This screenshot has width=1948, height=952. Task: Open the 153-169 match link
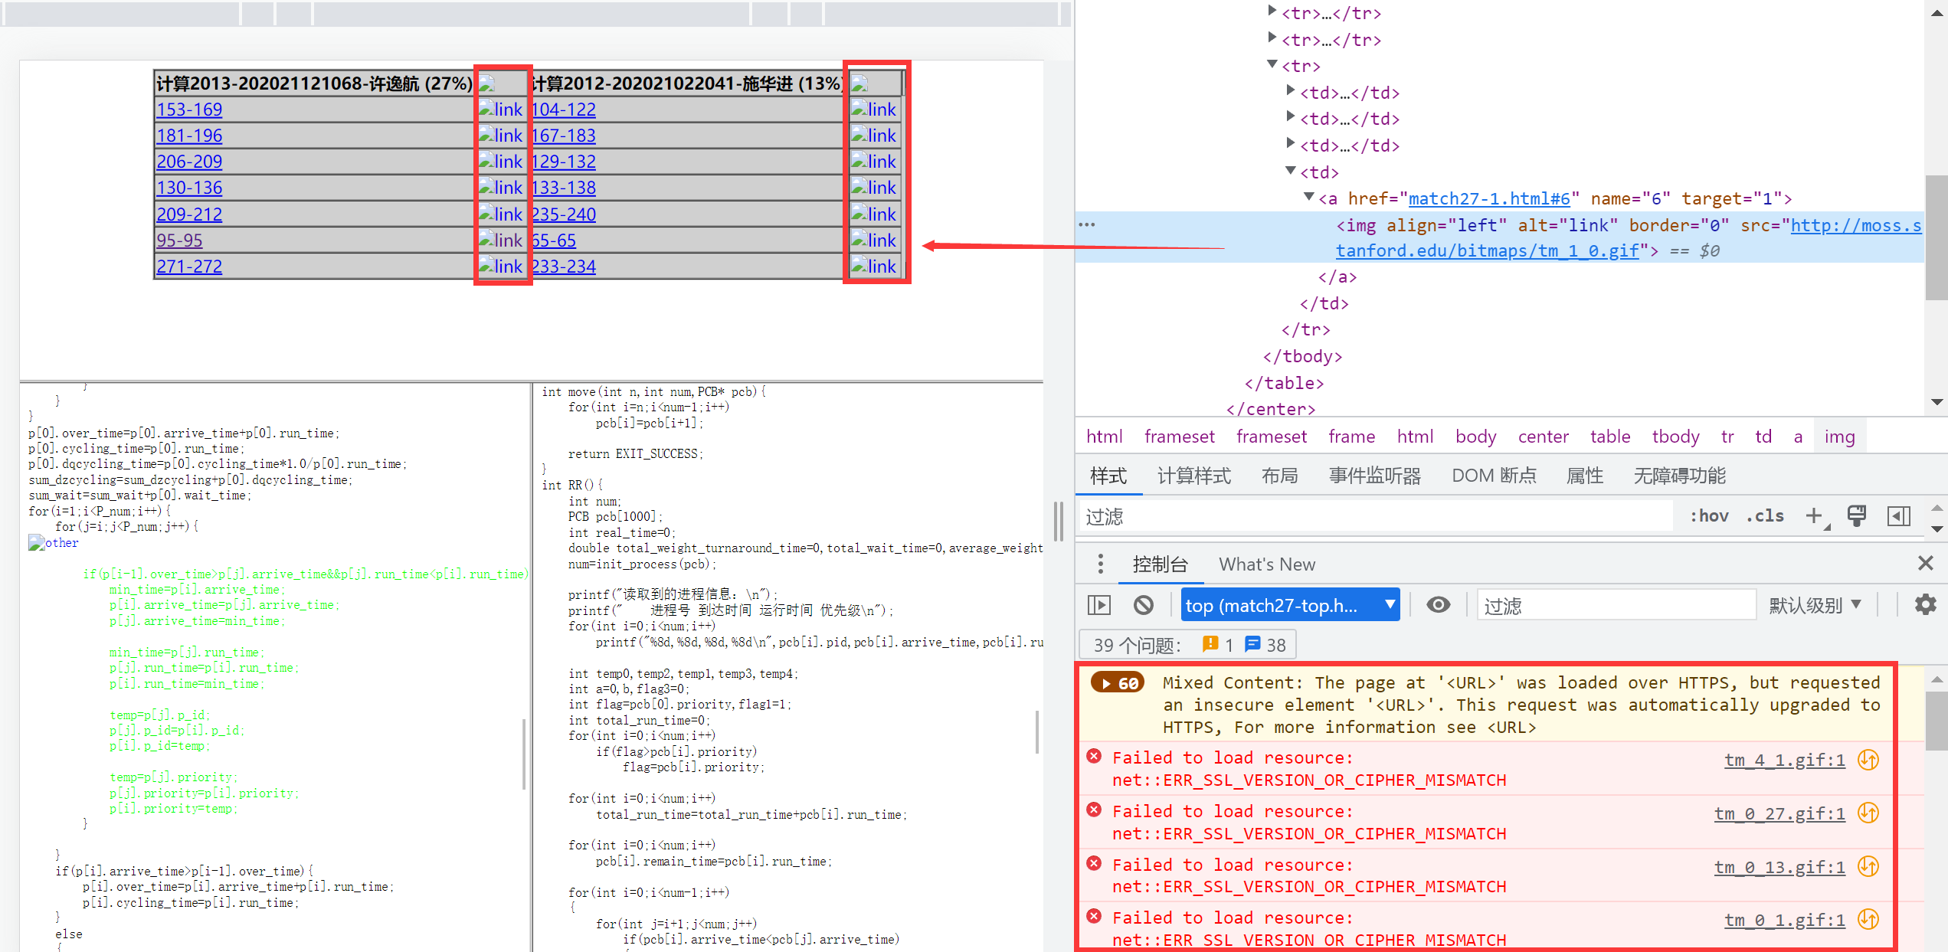click(x=189, y=110)
